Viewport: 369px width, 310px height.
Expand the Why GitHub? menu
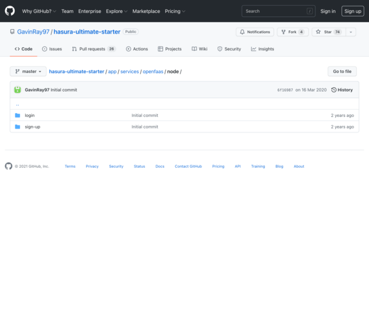(39, 11)
